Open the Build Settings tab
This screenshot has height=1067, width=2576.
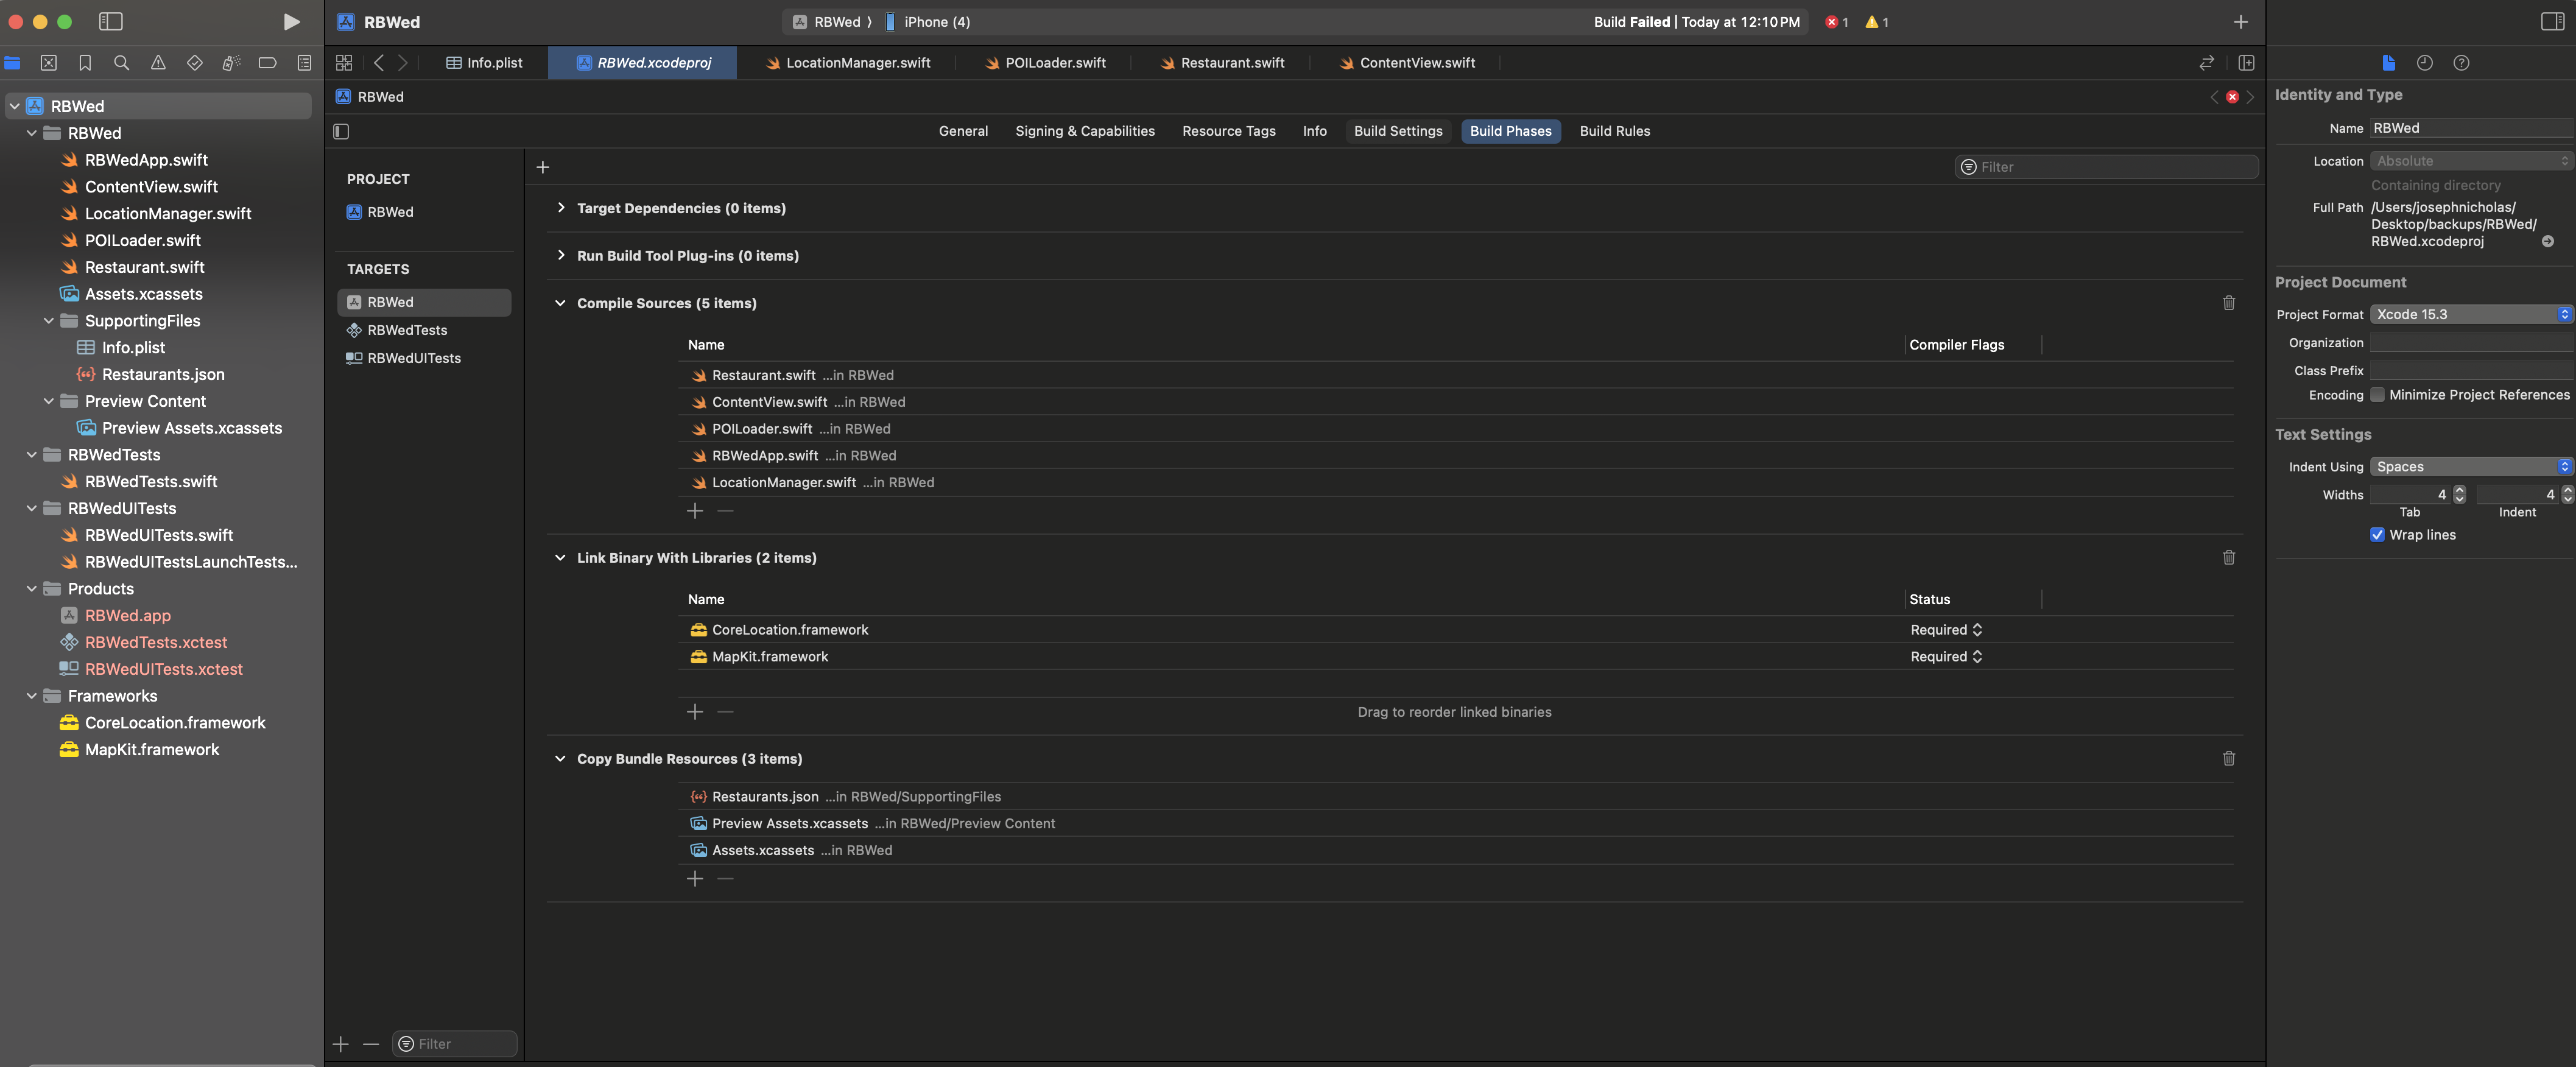point(1398,131)
